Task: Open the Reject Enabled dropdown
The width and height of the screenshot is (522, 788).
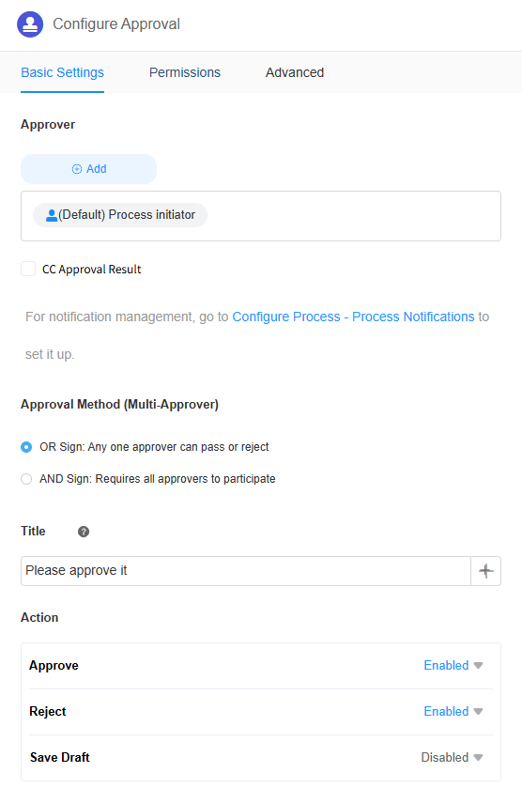Action: pyautogui.click(x=453, y=712)
